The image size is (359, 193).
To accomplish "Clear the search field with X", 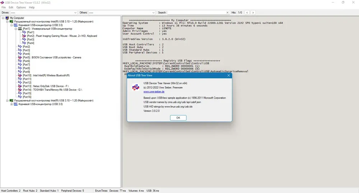I will pos(227,13).
